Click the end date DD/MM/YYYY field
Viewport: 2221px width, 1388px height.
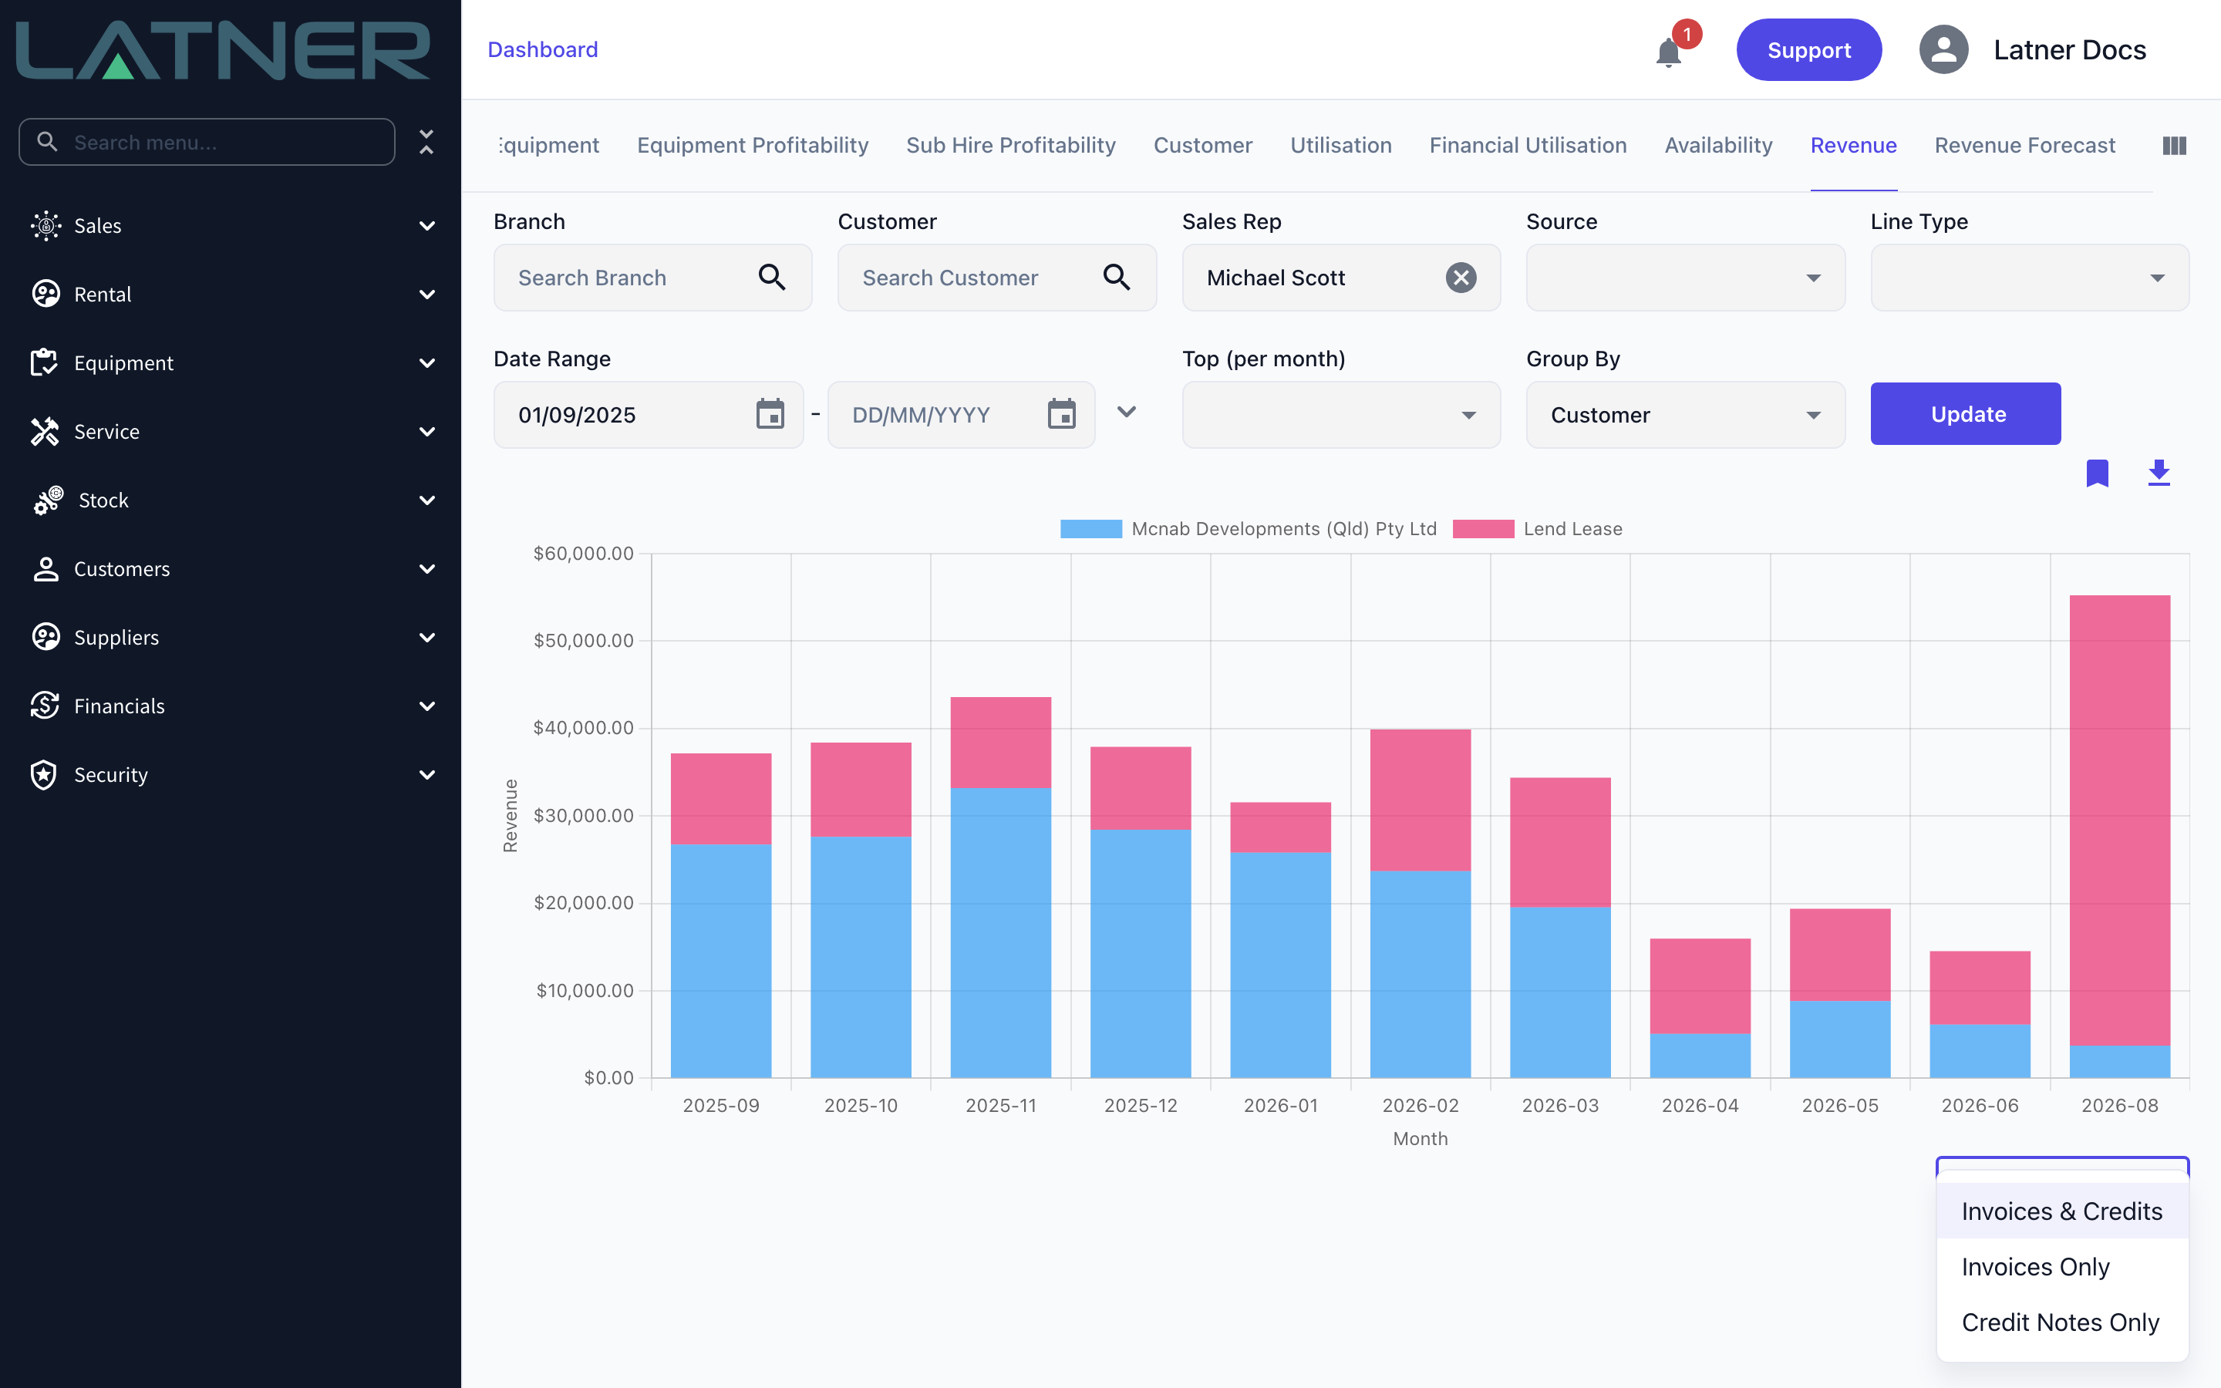[961, 414]
